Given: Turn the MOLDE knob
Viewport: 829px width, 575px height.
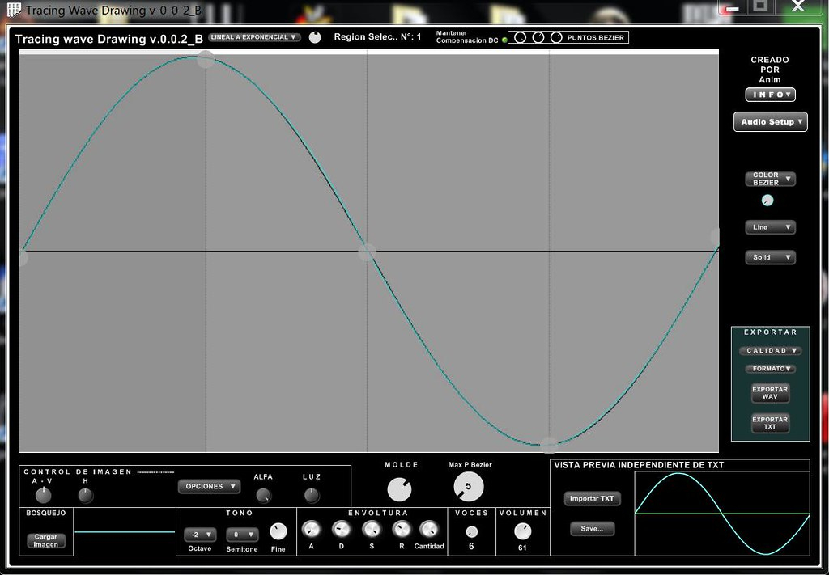Looking at the screenshot, I should pos(399,488).
